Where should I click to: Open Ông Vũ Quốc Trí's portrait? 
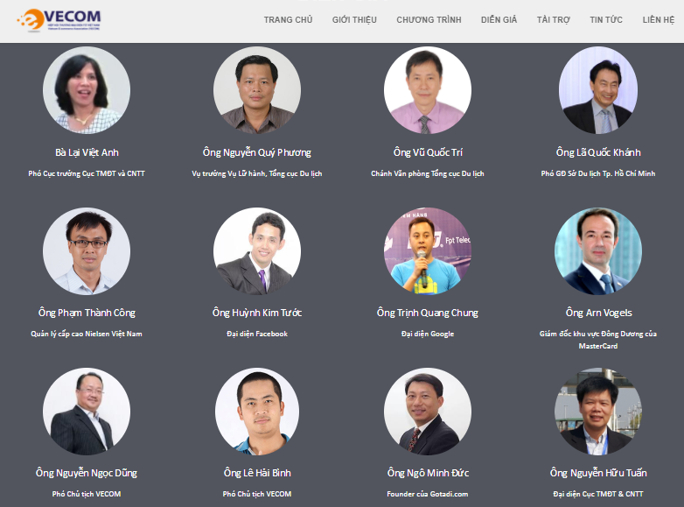click(428, 90)
